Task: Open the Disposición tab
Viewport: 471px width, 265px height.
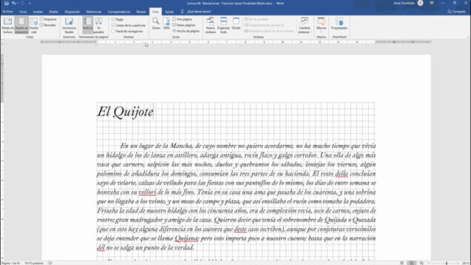Action: pos(72,12)
